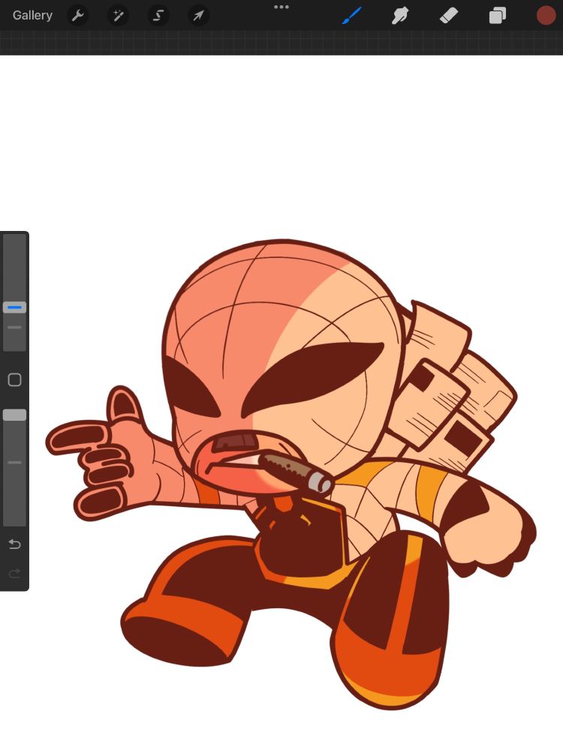
Task: Open the Actions wrench menu
Action: 77,16
